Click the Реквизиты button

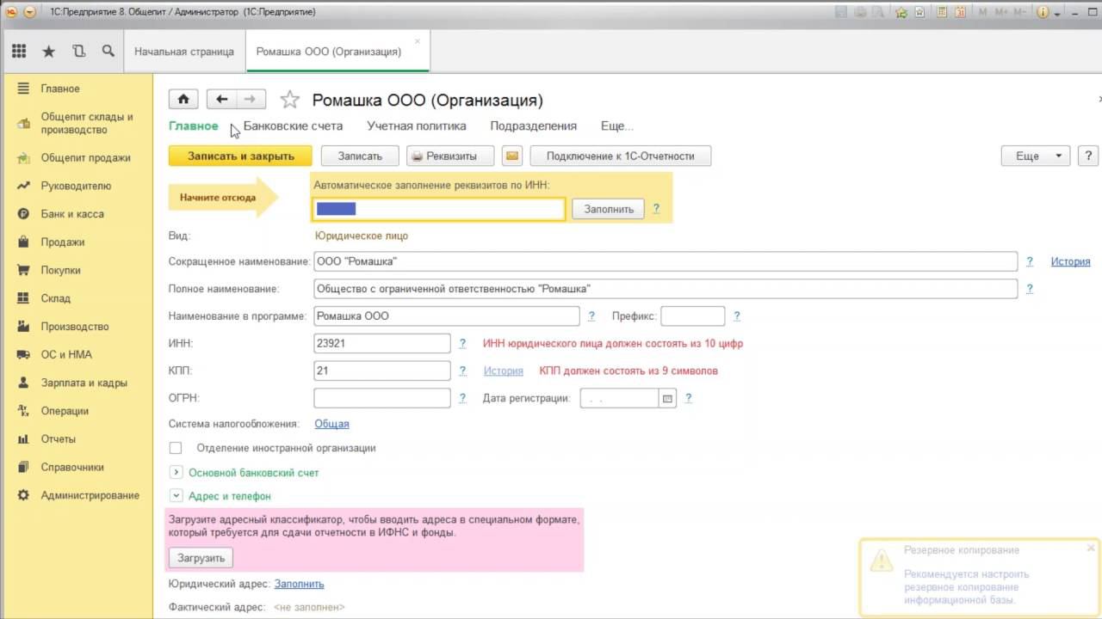451,156
